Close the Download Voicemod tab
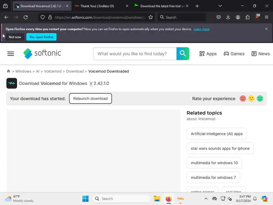273x205 pixels. coord(67,6)
